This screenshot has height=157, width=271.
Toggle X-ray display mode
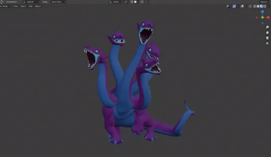click(x=250, y=6)
